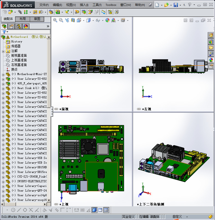Click the Smart Fasteners icon
This screenshot has width=215, height=220.
coord(35,12)
